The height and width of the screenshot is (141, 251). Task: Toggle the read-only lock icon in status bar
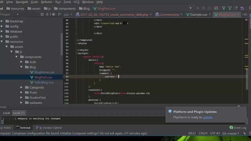tap(244, 133)
